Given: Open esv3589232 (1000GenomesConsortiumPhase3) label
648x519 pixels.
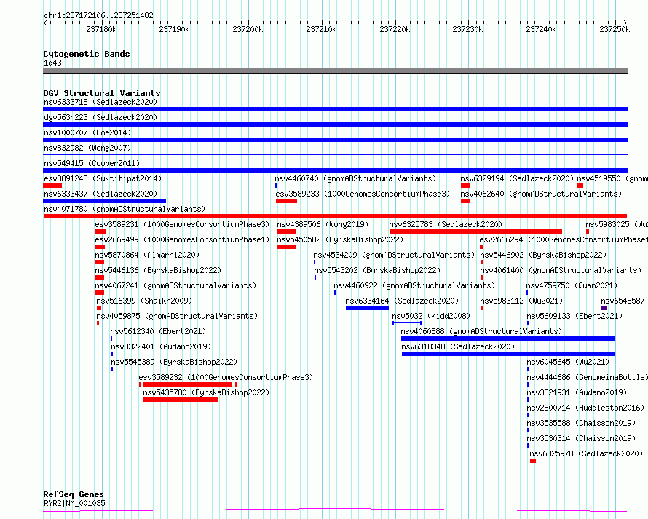Looking at the screenshot, I should 226,377.
